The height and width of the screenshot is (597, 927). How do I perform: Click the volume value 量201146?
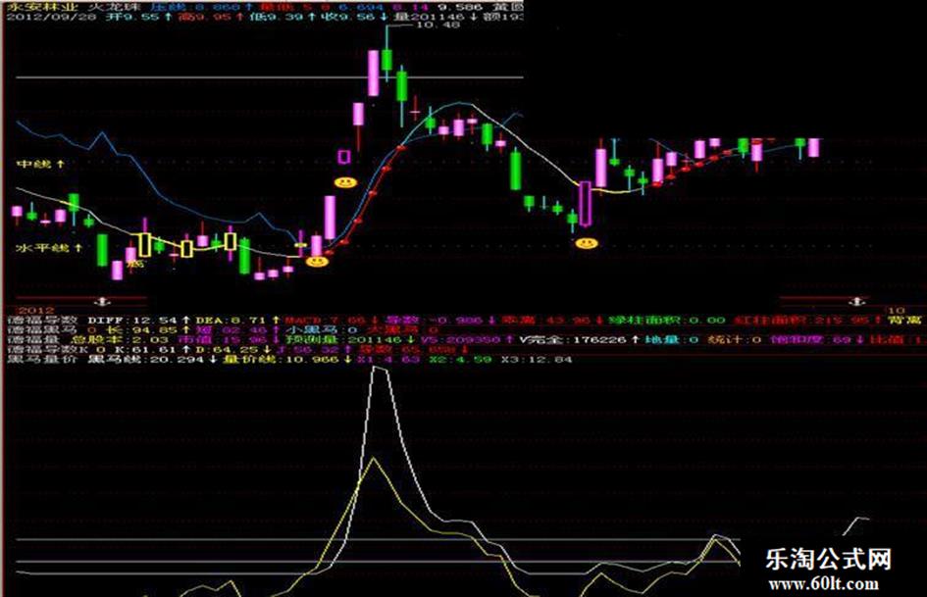point(429,17)
